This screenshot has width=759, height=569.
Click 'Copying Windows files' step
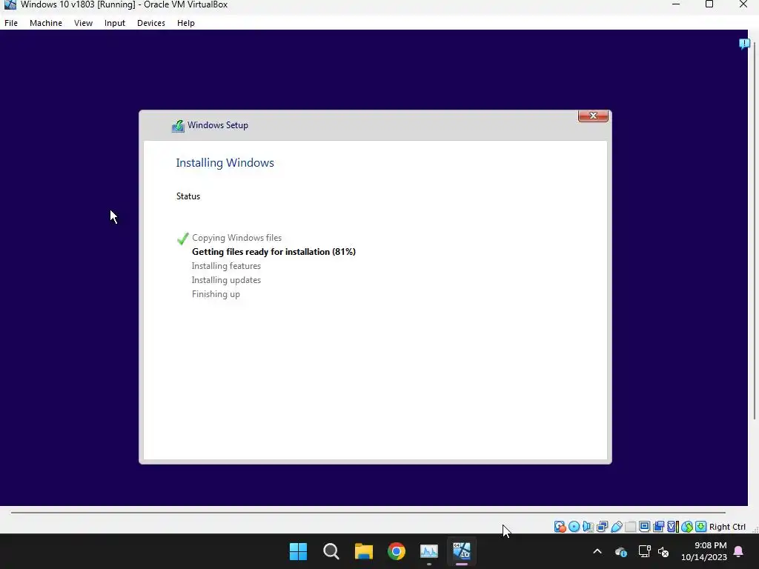coord(236,238)
